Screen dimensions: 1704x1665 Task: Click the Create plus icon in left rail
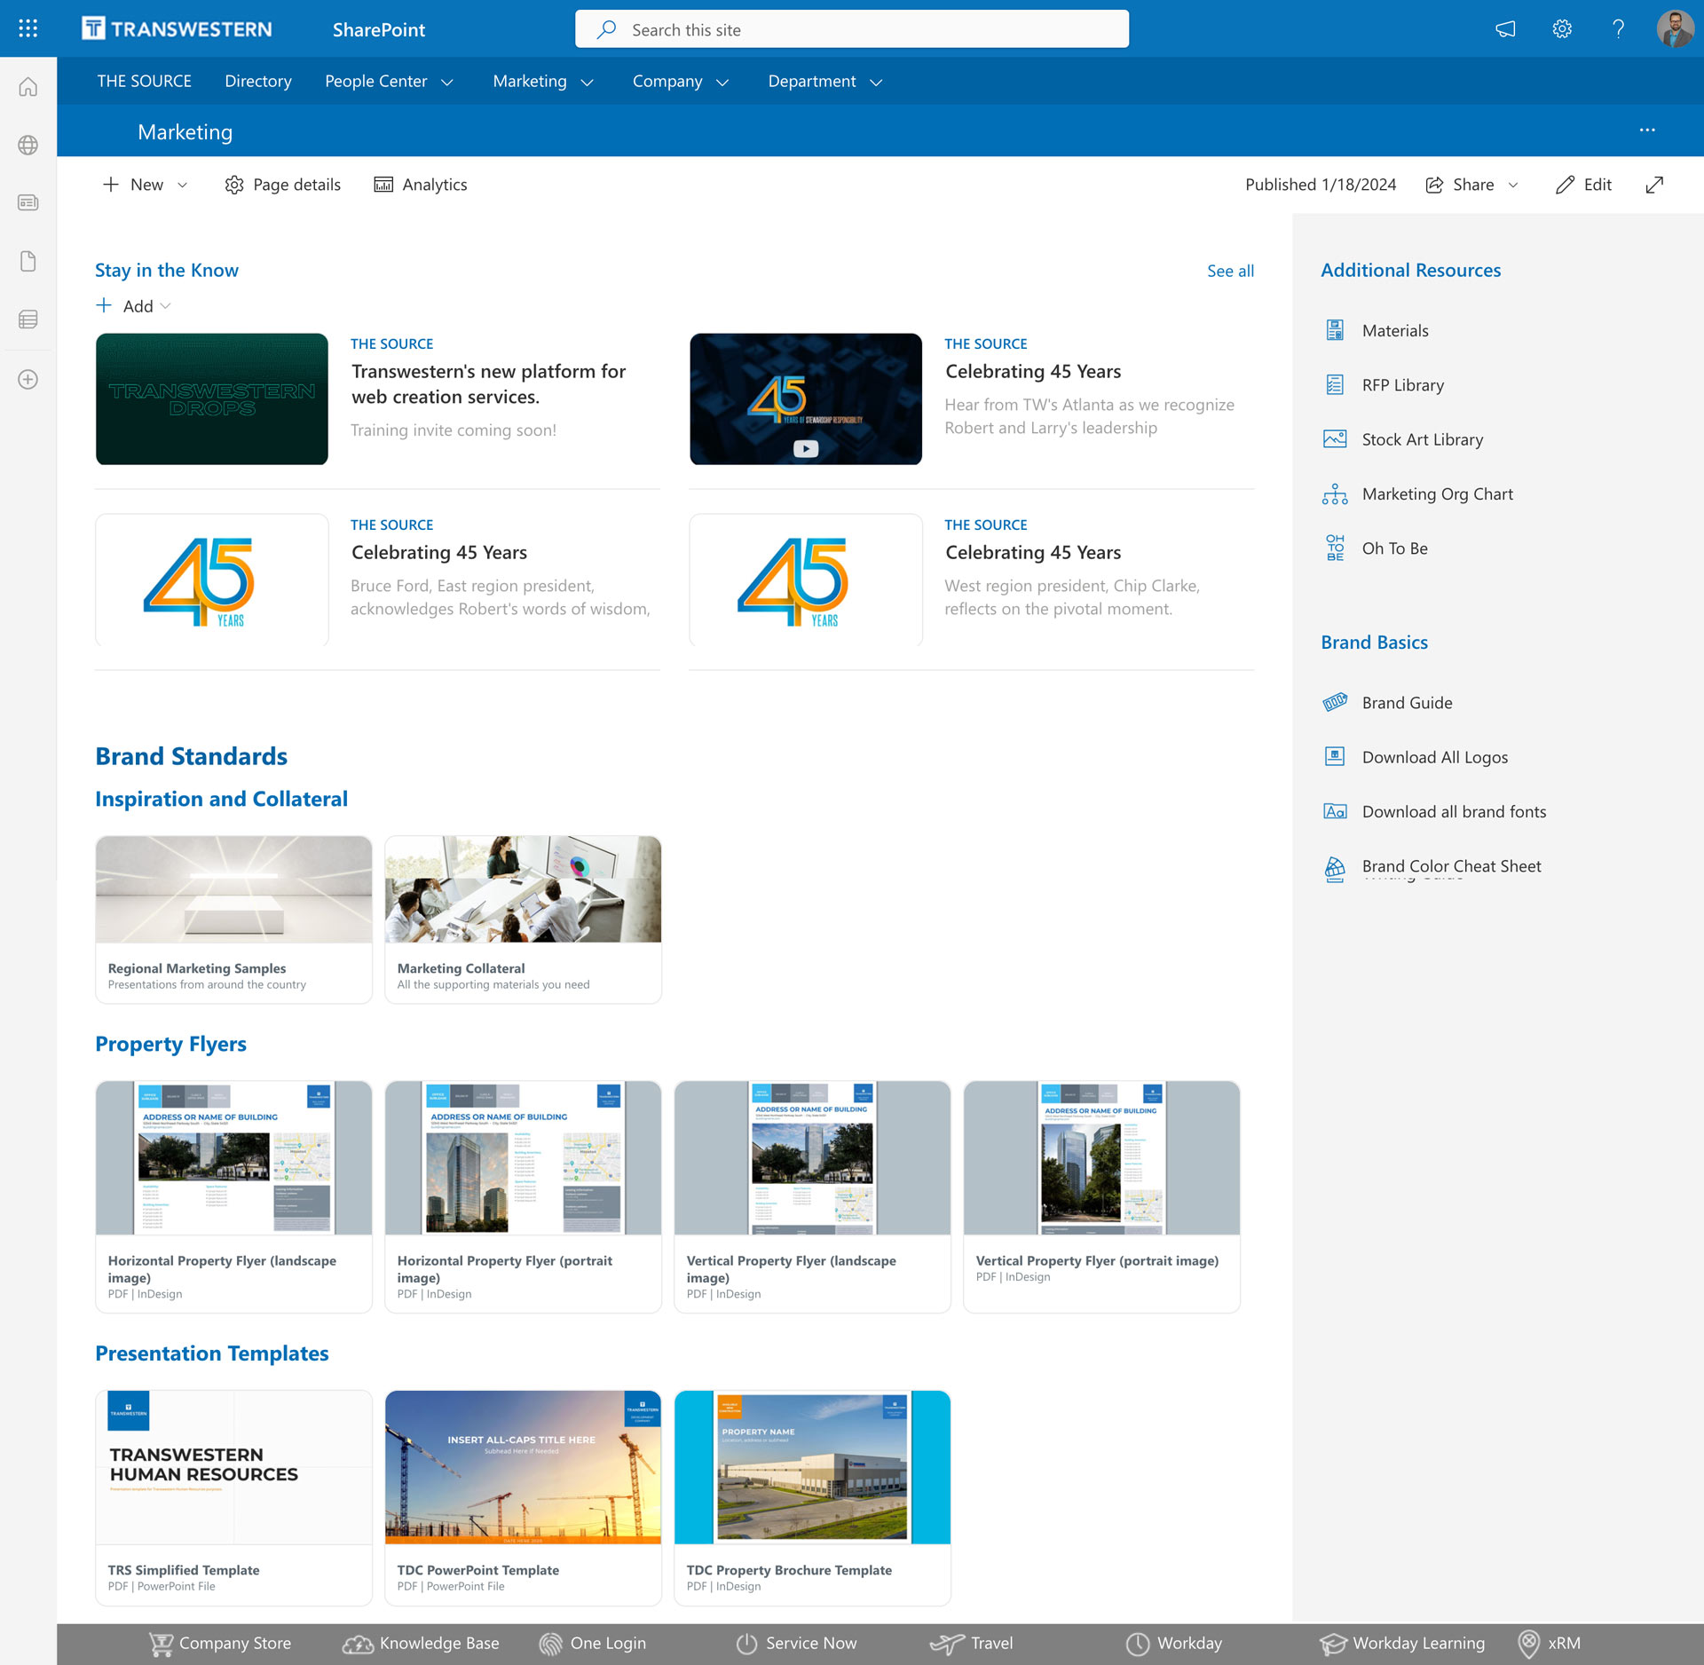point(28,379)
